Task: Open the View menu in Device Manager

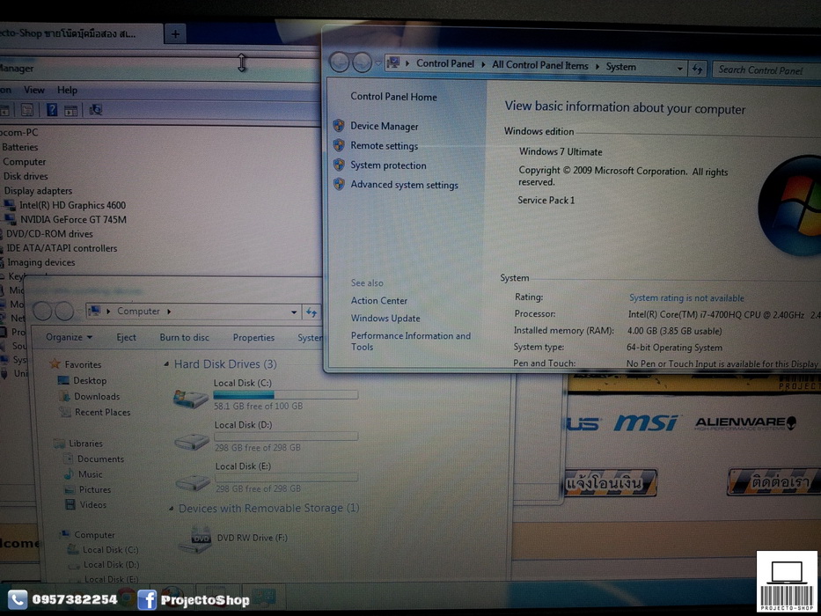Action: pos(34,90)
